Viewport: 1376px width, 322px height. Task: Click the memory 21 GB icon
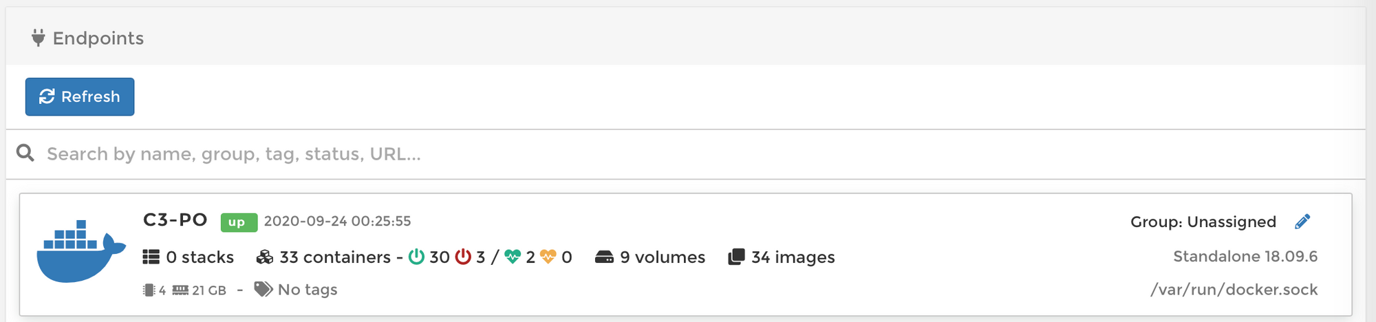[x=180, y=290]
